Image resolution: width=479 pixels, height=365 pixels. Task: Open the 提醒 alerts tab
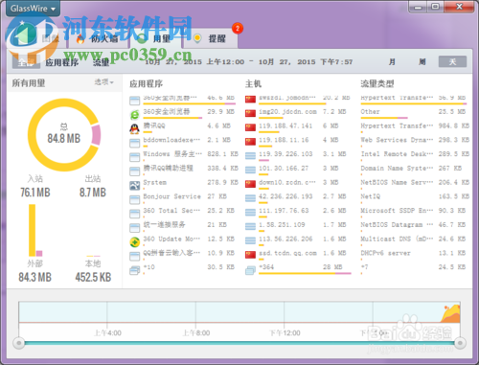210,39
